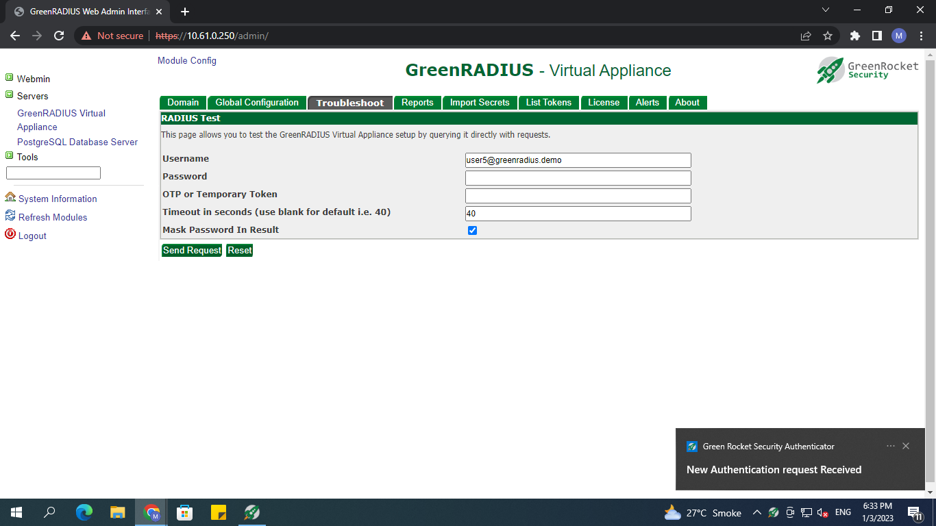Focus the Password input field
Screen dimensions: 936x526
pyautogui.click(x=578, y=178)
